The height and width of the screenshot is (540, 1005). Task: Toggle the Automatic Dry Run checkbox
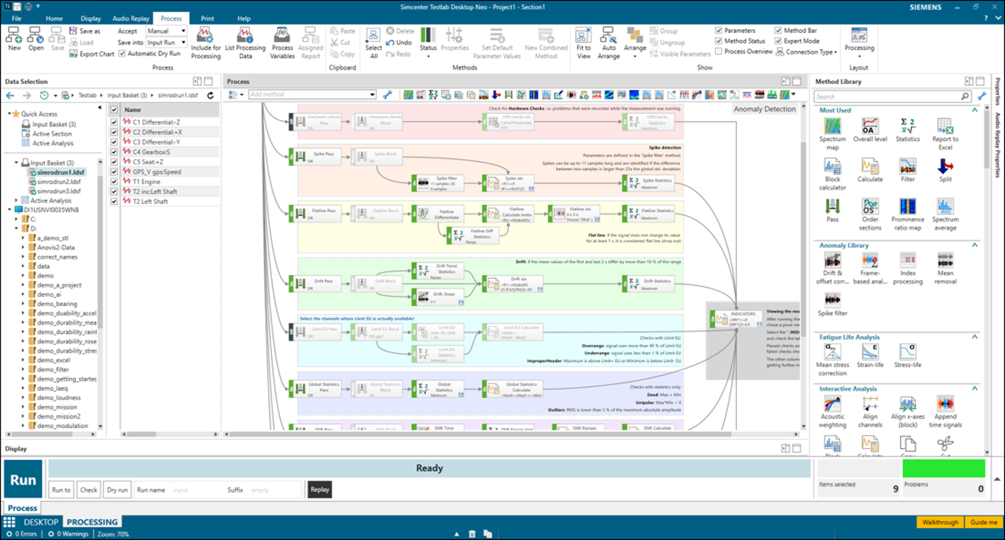tap(122, 54)
